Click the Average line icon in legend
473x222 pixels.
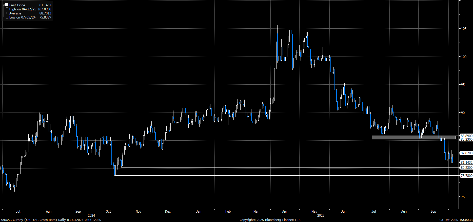coord(7,13)
